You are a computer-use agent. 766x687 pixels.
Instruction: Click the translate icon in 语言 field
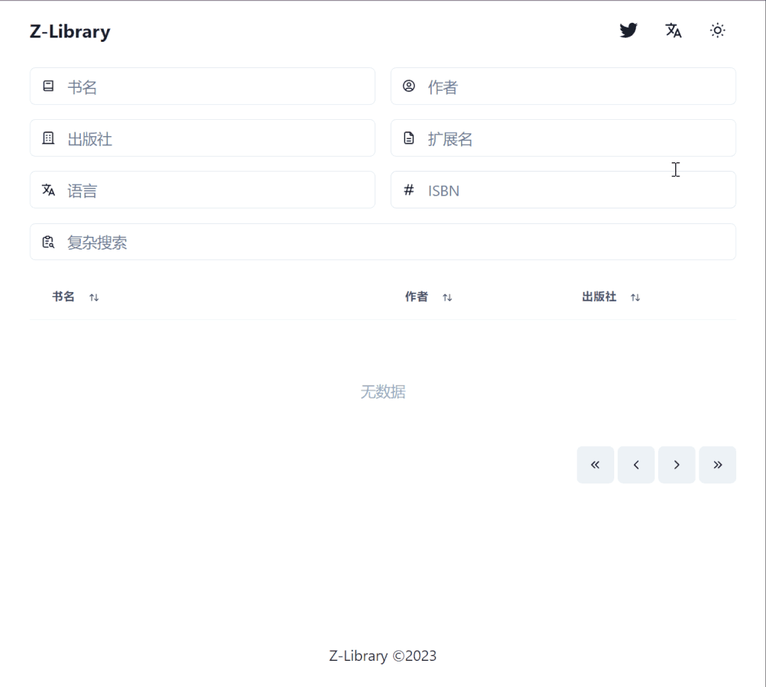pyautogui.click(x=48, y=190)
